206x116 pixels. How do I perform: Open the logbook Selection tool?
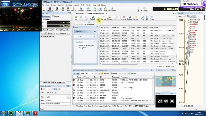coord(109,18)
